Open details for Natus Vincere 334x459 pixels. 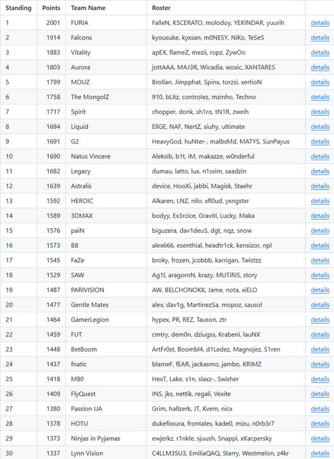pos(320,156)
